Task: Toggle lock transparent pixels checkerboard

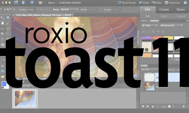Action: [169, 107]
